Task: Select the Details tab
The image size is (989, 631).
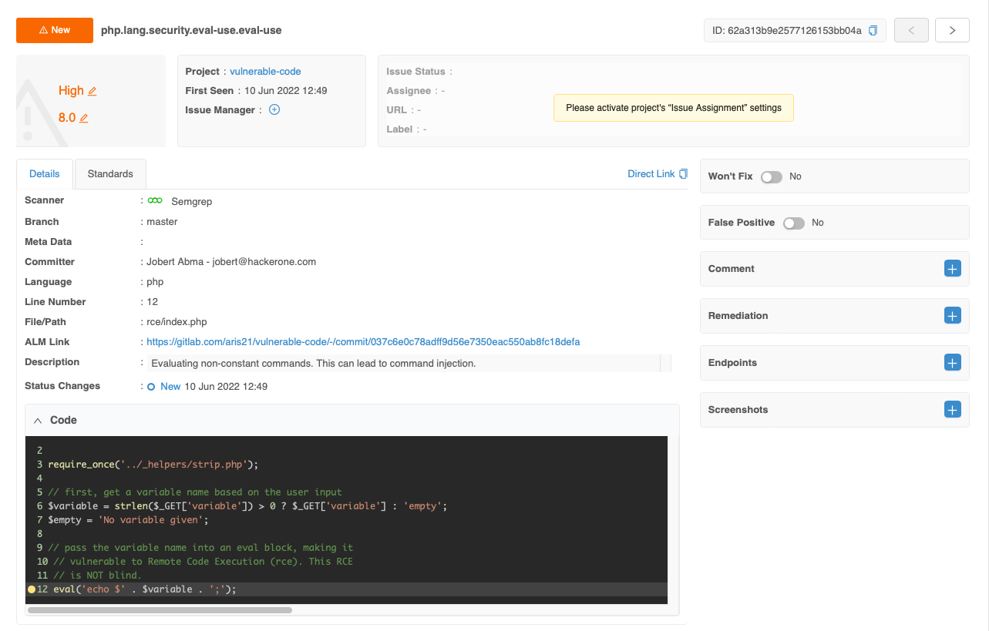Action: coord(45,174)
